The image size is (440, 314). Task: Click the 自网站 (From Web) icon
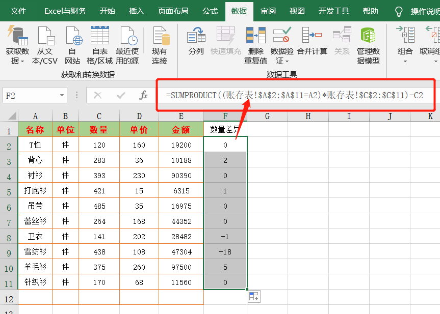click(x=72, y=37)
